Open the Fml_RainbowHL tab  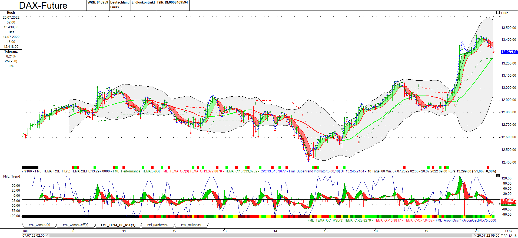point(158,225)
